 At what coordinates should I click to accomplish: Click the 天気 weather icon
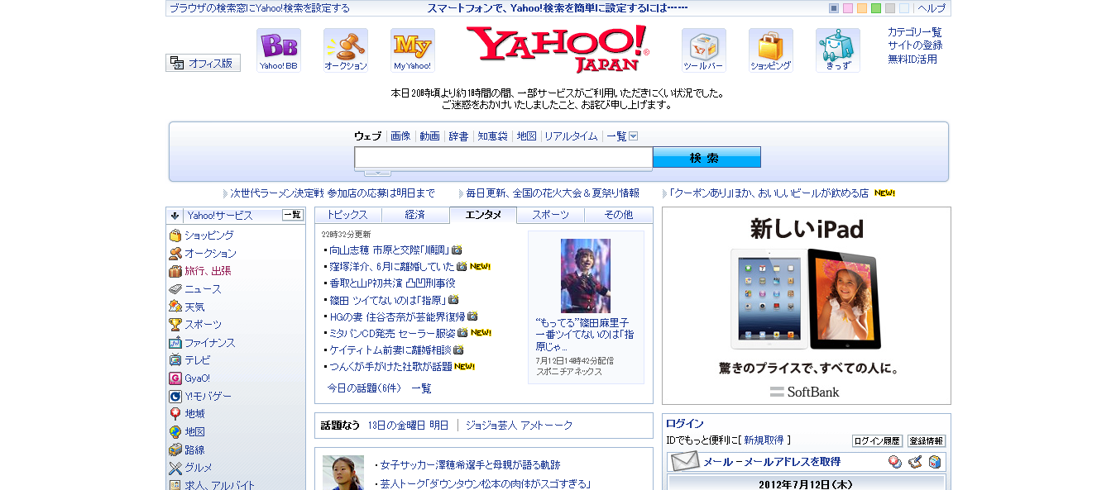175,307
